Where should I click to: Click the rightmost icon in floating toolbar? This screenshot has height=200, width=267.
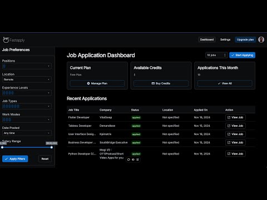coord(137,159)
